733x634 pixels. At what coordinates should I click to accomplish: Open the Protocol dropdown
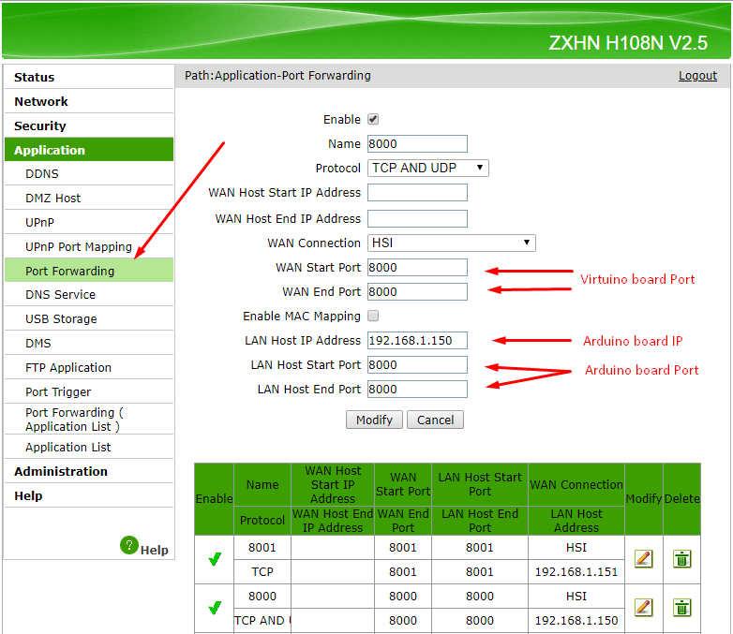click(428, 169)
